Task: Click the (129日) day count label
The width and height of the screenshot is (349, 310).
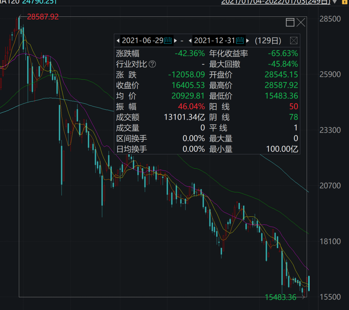Action: pyautogui.click(x=268, y=41)
